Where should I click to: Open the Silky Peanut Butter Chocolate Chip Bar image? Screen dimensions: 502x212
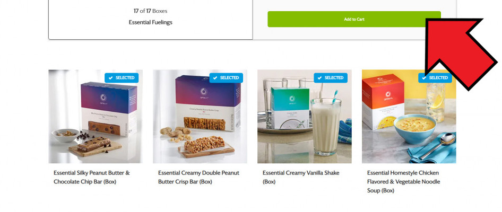click(x=96, y=117)
